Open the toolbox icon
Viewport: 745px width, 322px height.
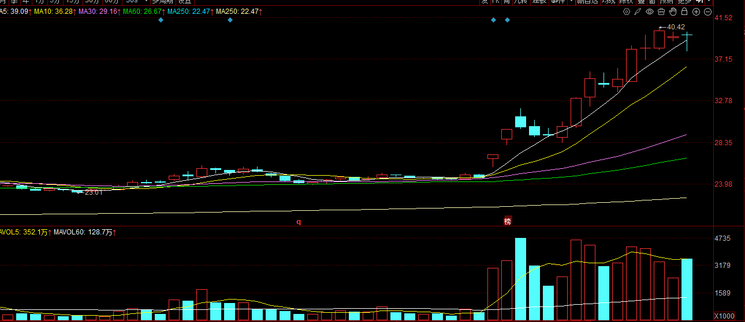tap(661, 12)
